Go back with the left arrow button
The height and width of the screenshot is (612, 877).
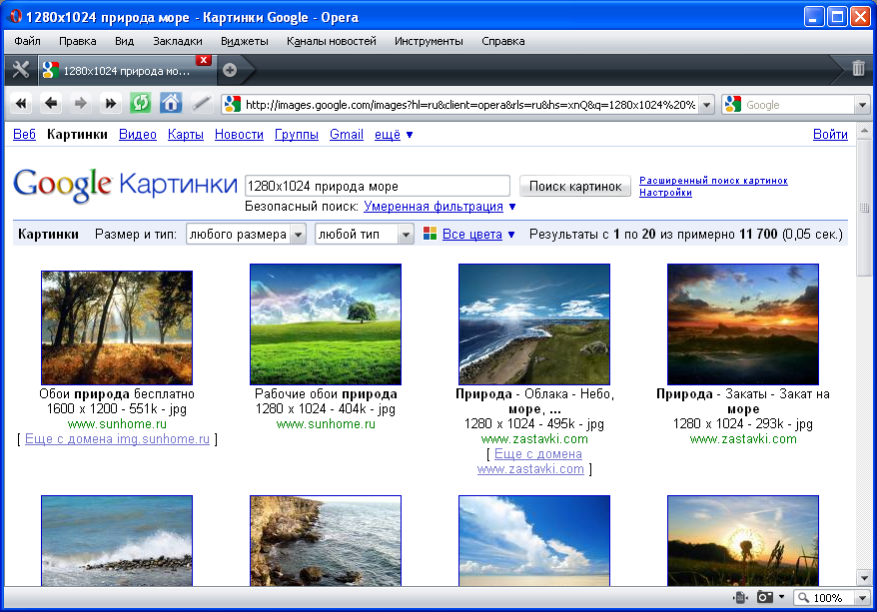pos(51,104)
